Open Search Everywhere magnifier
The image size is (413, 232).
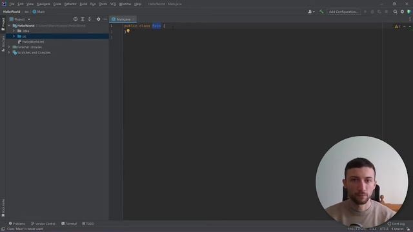(x=395, y=12)
